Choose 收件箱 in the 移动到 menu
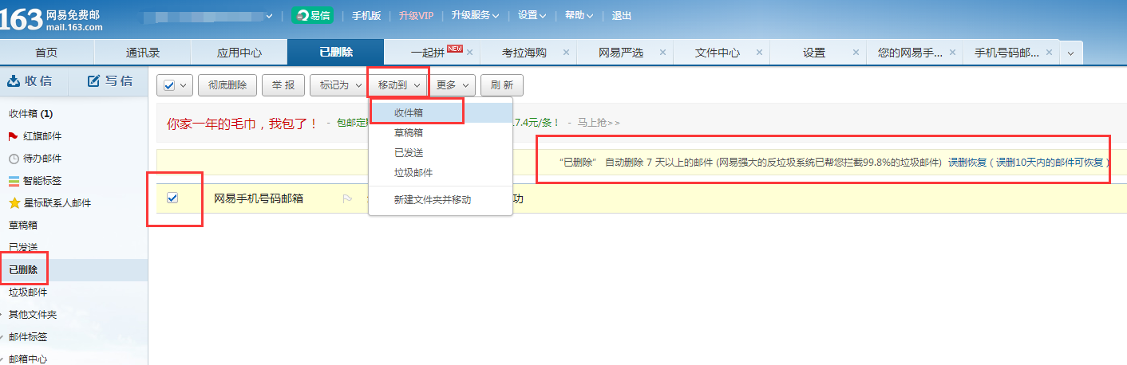This screenshot has width=1127, height=365. click(409, 113)
